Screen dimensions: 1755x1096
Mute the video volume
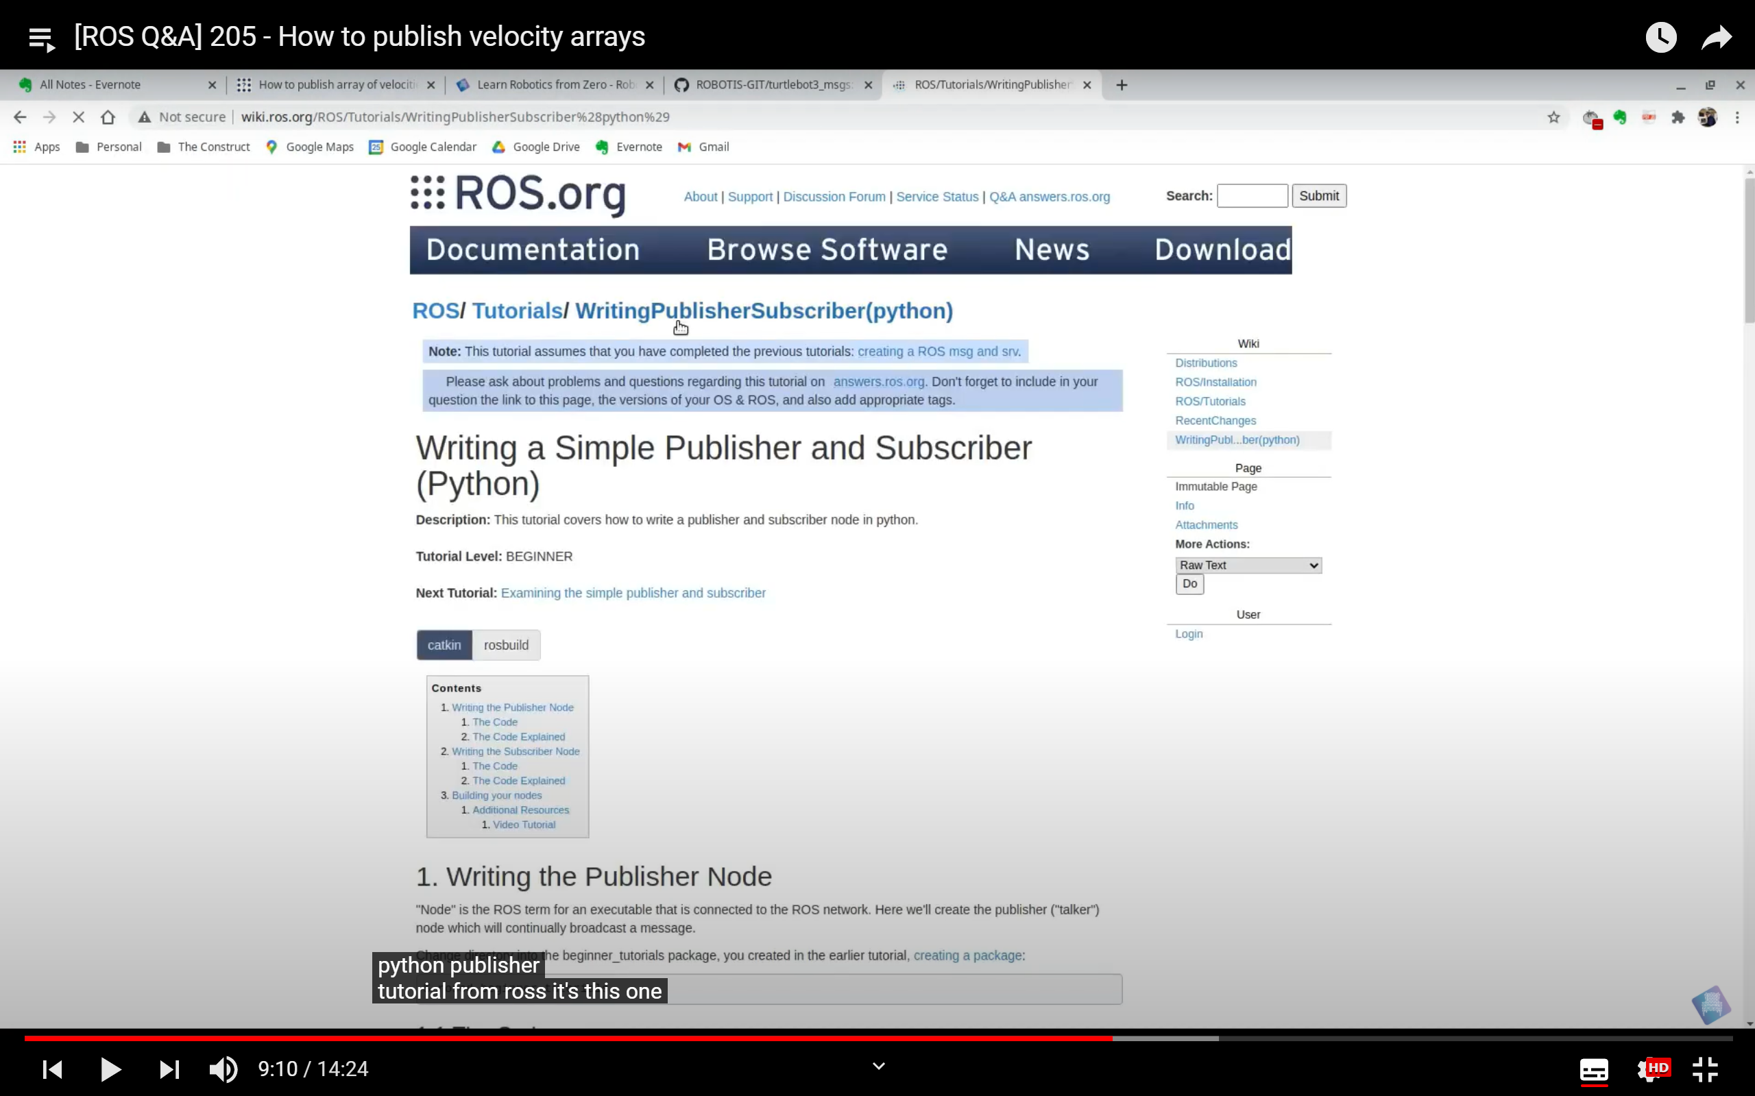pos(223,1069)
